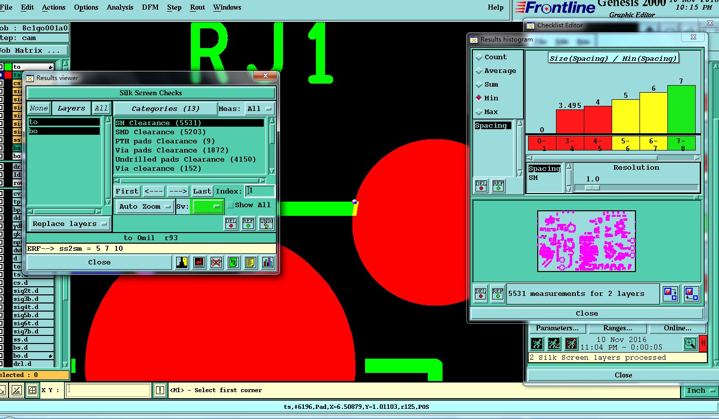Click crossed-out REF icon in Results viewer
Image resolution: width=719 pixels, height=419 pixels.
tap(216, 262)
